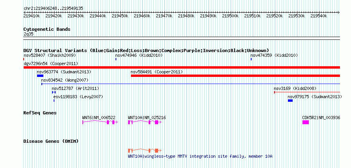Click the nsv474946 (Kidd2010) variant label
Image resolution: width=351 pixels, height=168 pixels.
pyautogui.click(x=139, y=55)
